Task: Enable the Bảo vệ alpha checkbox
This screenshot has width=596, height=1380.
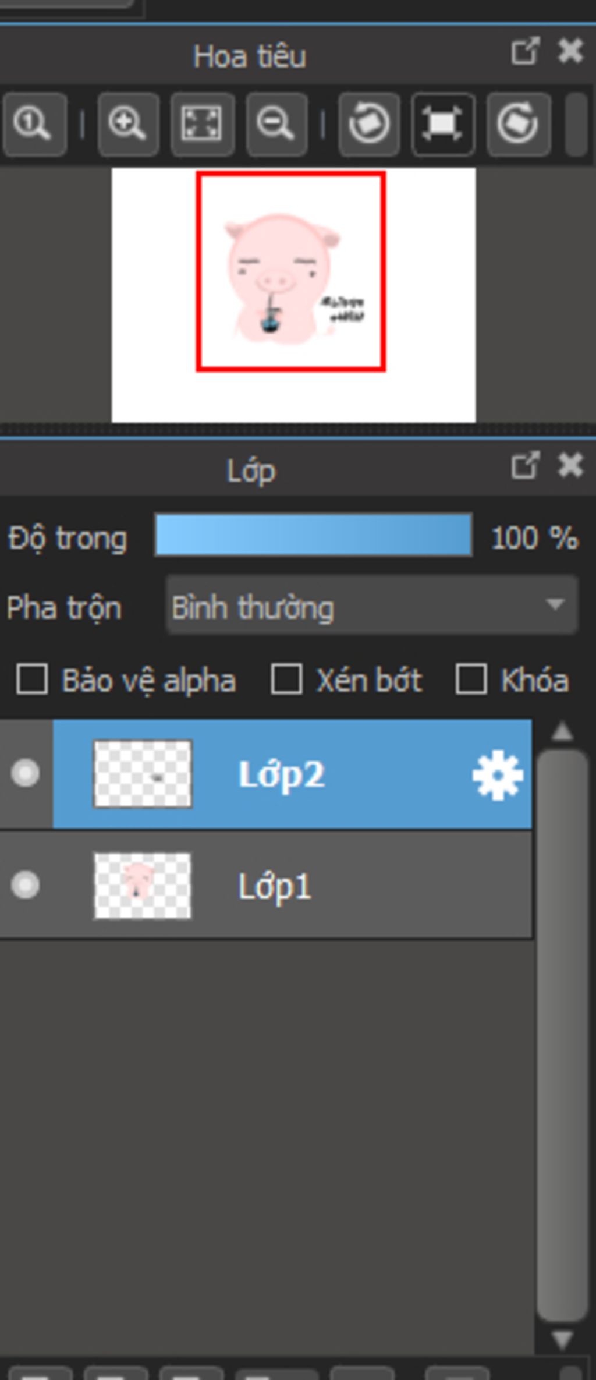Action: pos(32,680)
